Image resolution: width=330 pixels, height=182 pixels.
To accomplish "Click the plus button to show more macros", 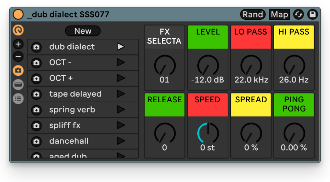I will point(18,44).
